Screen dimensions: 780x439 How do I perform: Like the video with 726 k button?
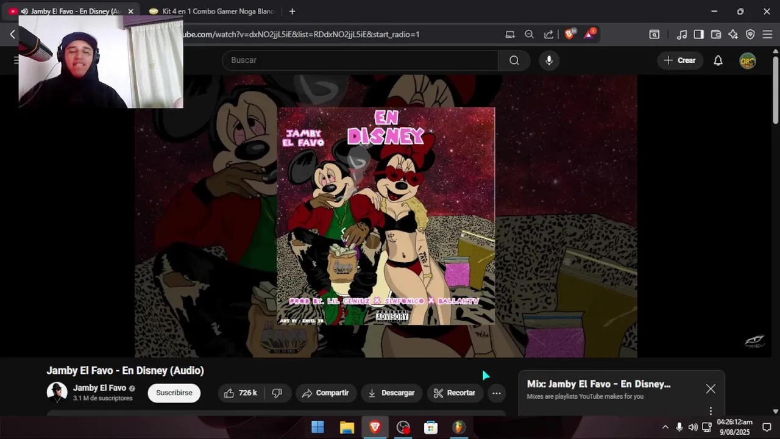coord(241,393)
